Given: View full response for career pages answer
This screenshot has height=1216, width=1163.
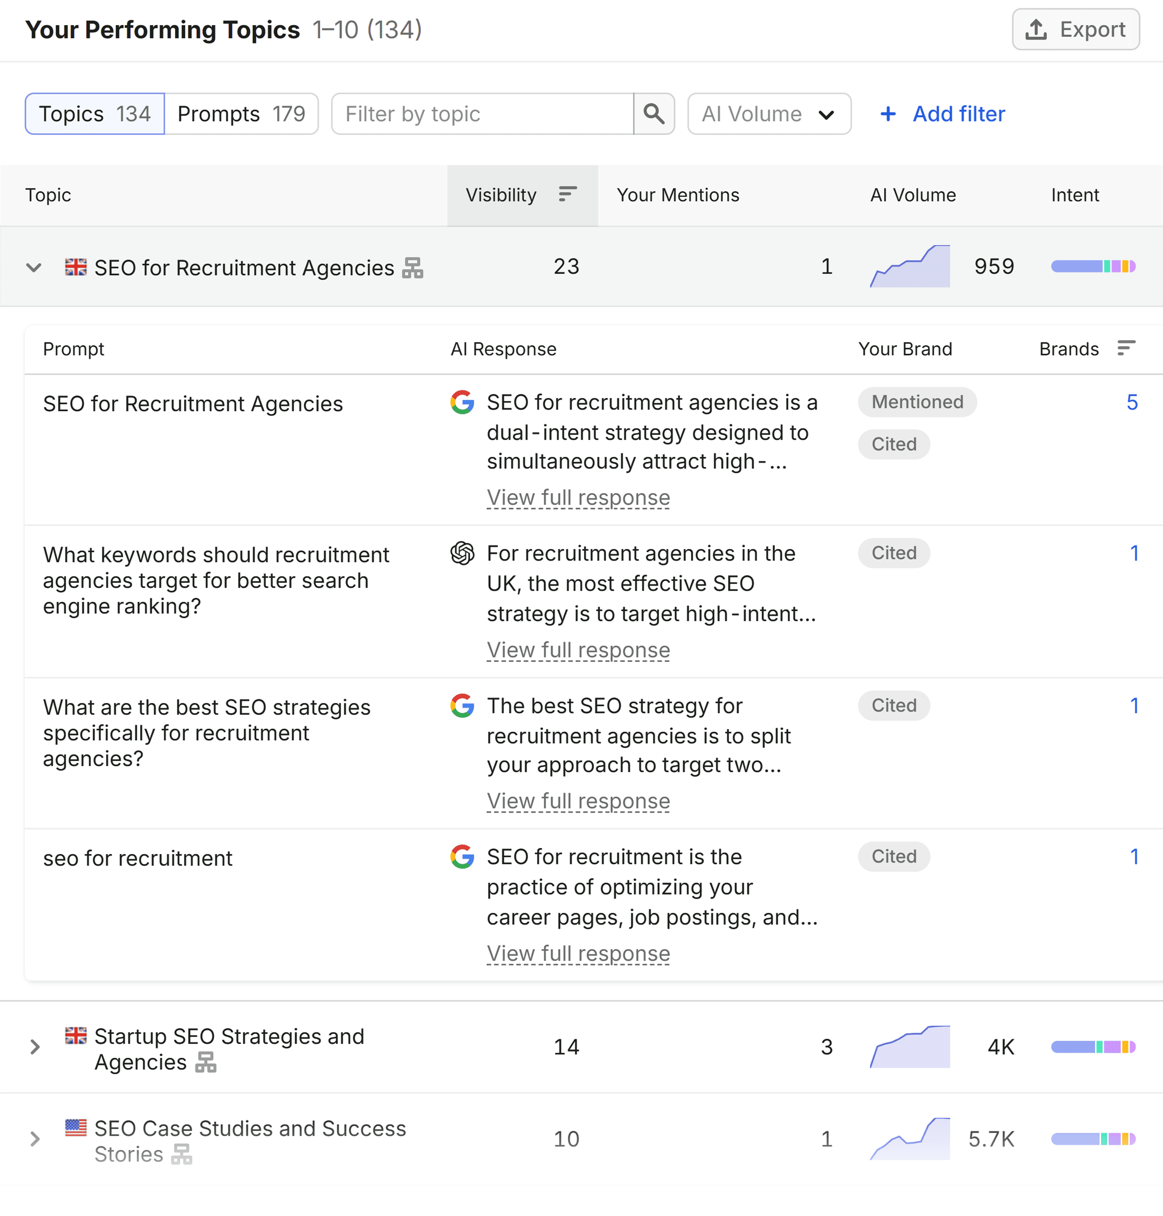Looking at the screenshot, I should point(578,953).
